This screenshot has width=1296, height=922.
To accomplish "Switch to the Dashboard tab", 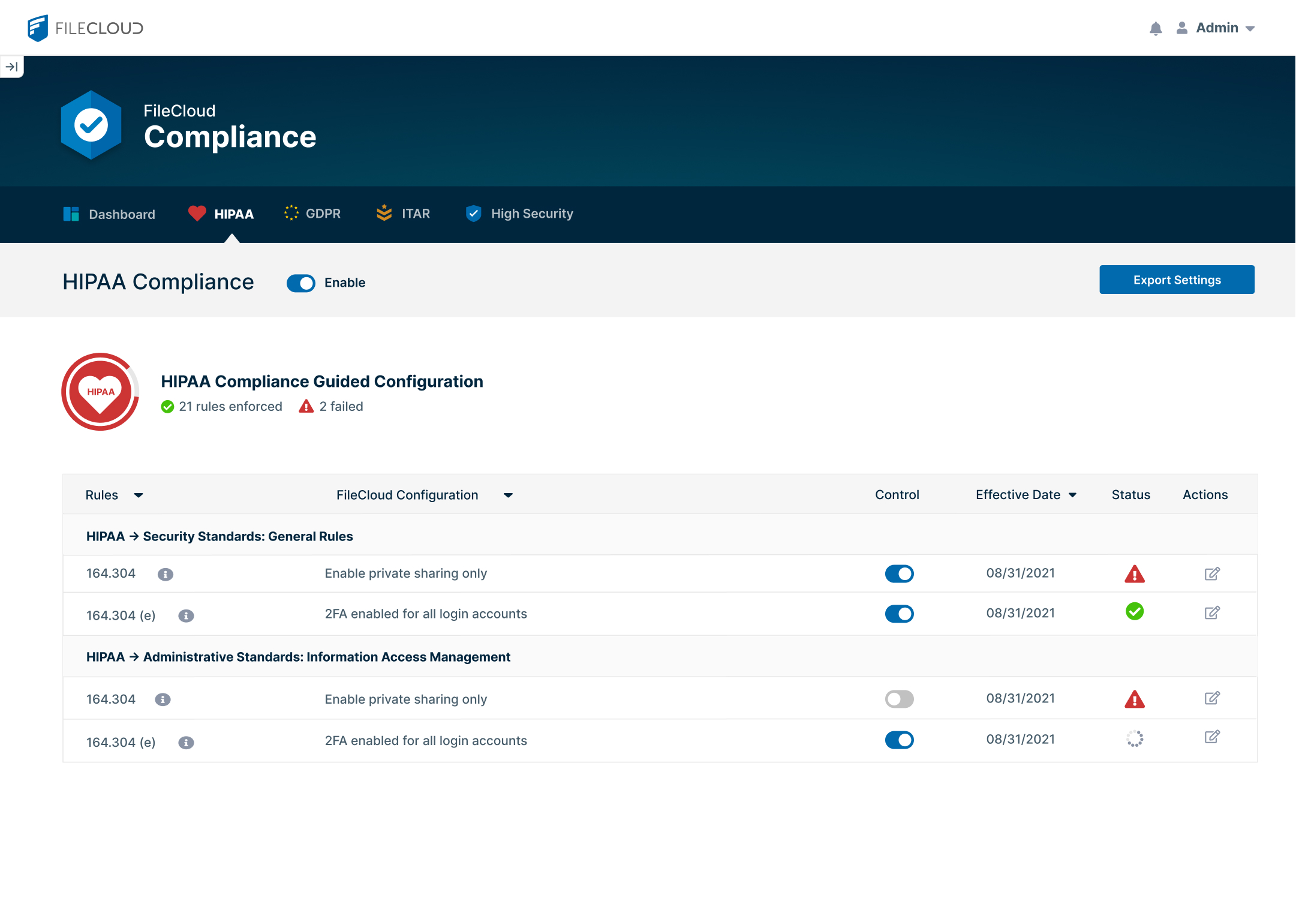I will [109, 214].
